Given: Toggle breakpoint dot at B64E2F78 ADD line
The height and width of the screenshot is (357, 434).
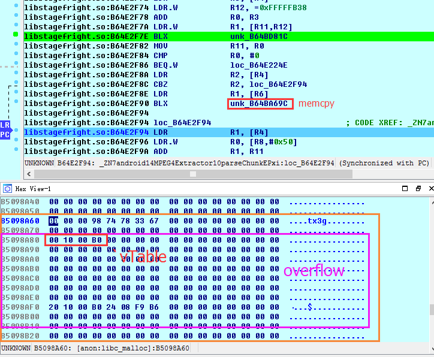Looking at the screenshot, I should (16, 15).
